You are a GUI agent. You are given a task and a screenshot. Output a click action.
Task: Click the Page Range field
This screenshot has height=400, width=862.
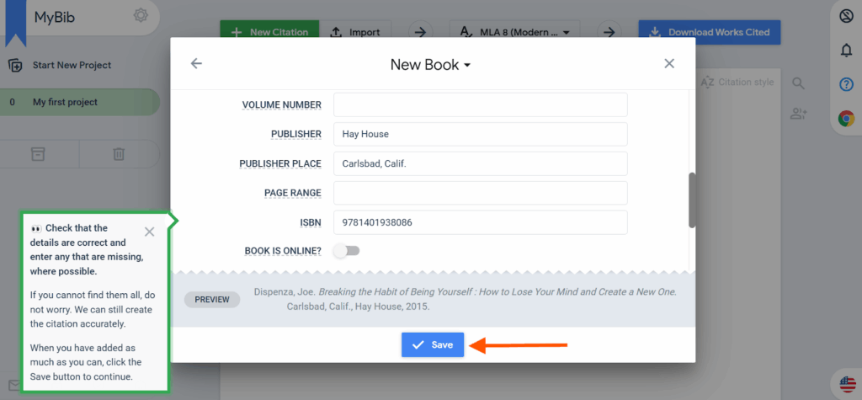(481, 193)
